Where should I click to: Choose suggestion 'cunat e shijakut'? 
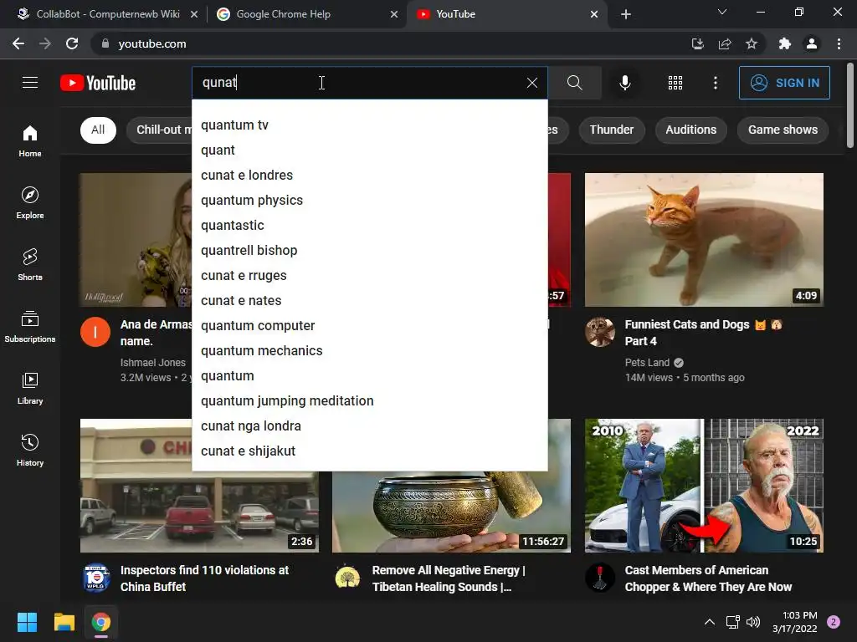tap(369, 451)
